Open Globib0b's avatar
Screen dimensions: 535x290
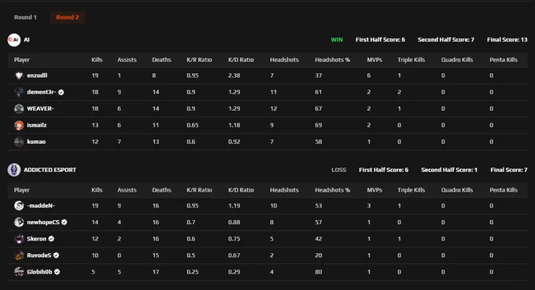[x=19, y=272]
